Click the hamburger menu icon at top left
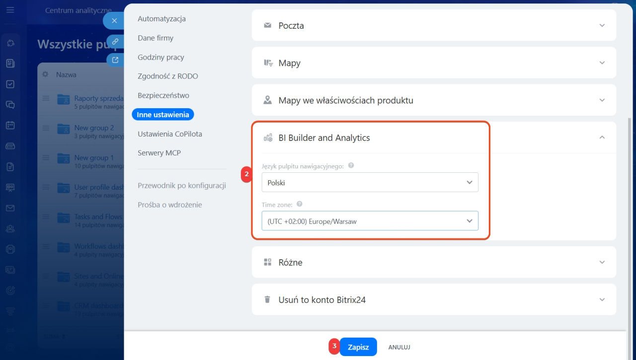 tap(10, 10)
